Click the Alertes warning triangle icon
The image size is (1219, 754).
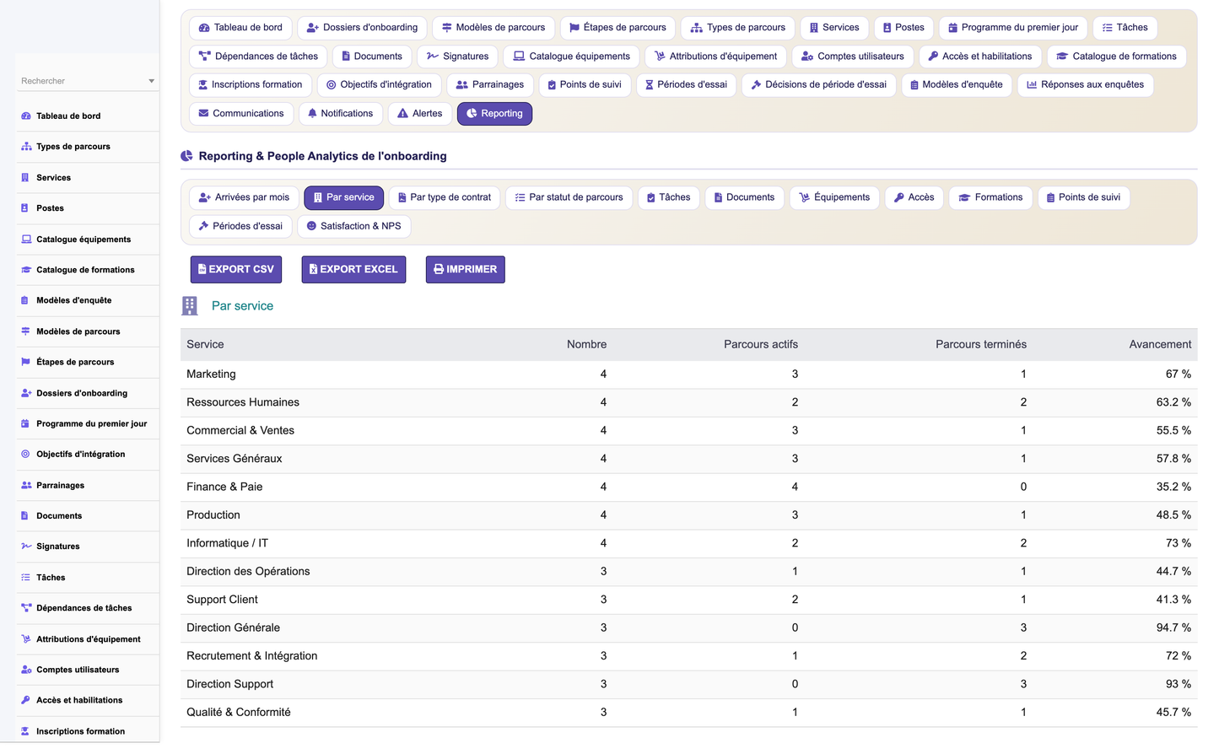tap(403, 113)
